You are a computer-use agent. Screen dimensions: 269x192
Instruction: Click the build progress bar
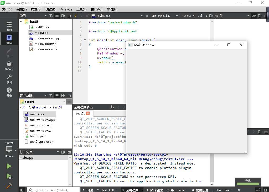(248, 184)
